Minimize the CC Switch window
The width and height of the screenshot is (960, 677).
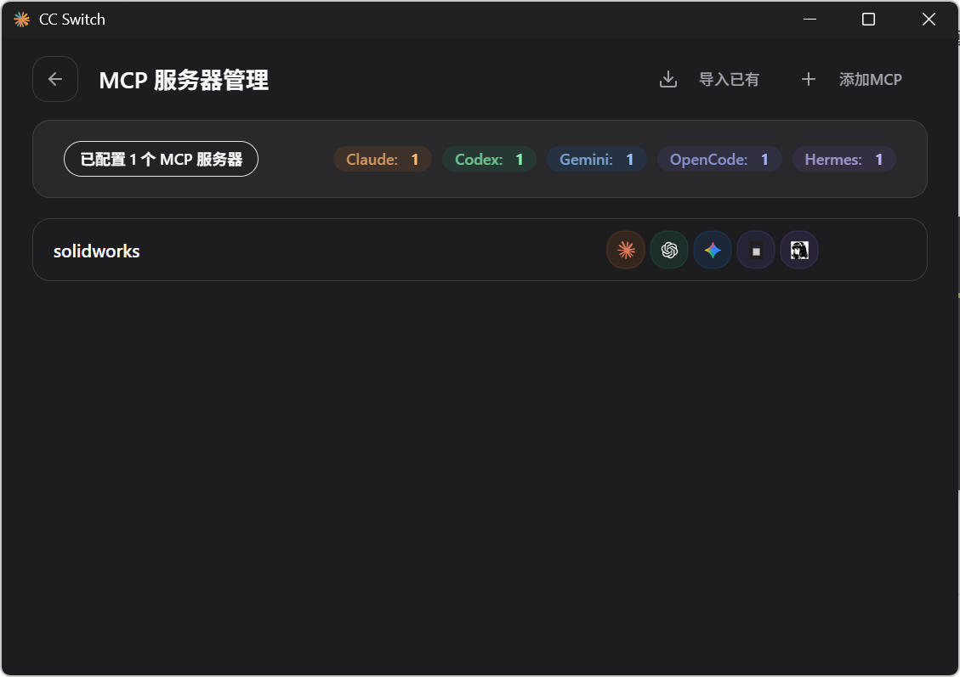point(810,20)
